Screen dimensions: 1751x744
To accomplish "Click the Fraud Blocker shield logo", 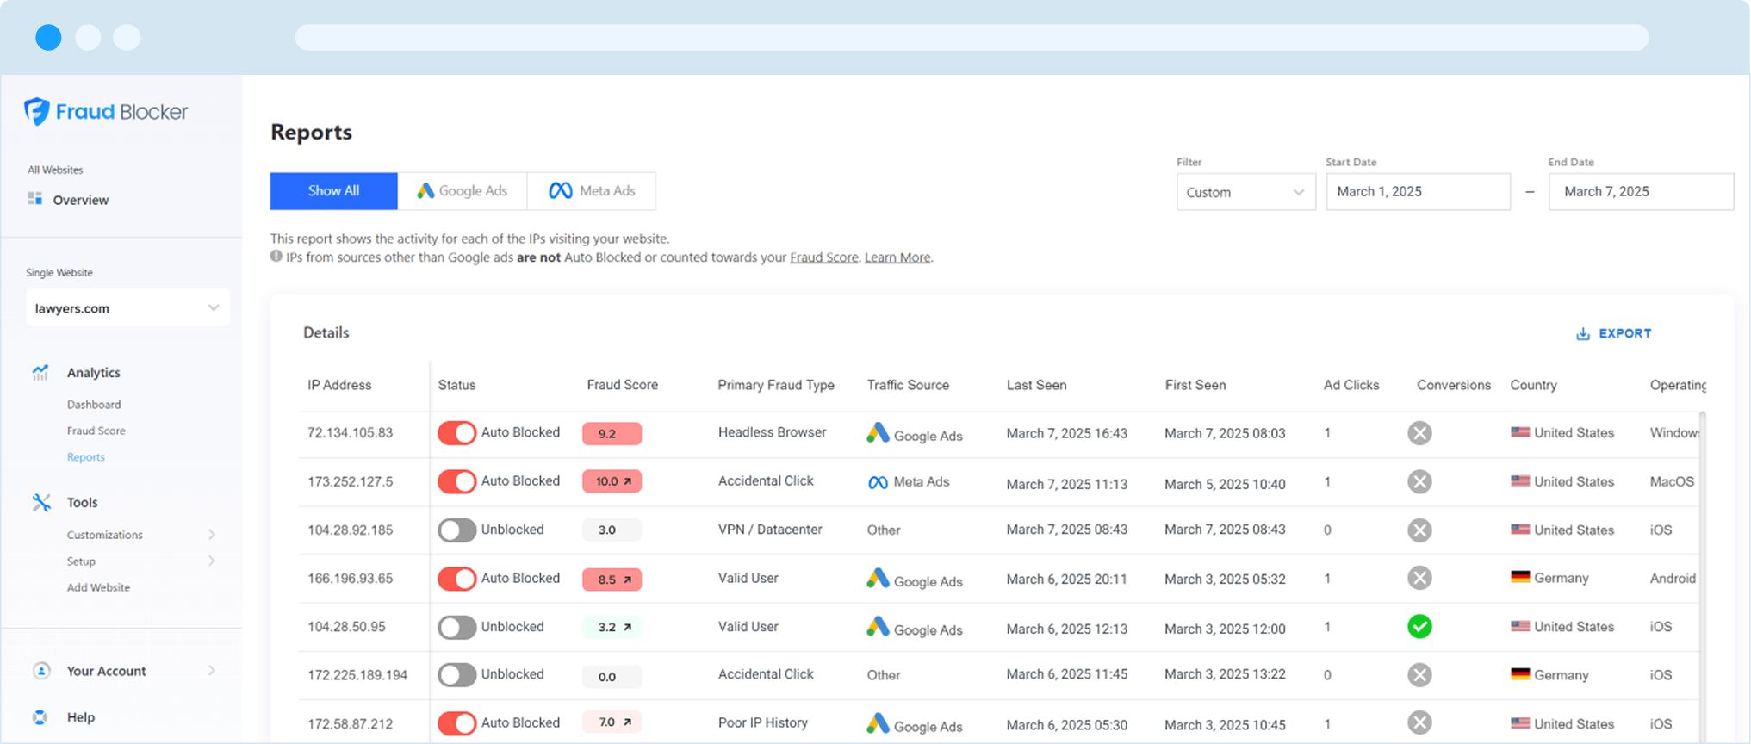I will (x=37, y=111).
